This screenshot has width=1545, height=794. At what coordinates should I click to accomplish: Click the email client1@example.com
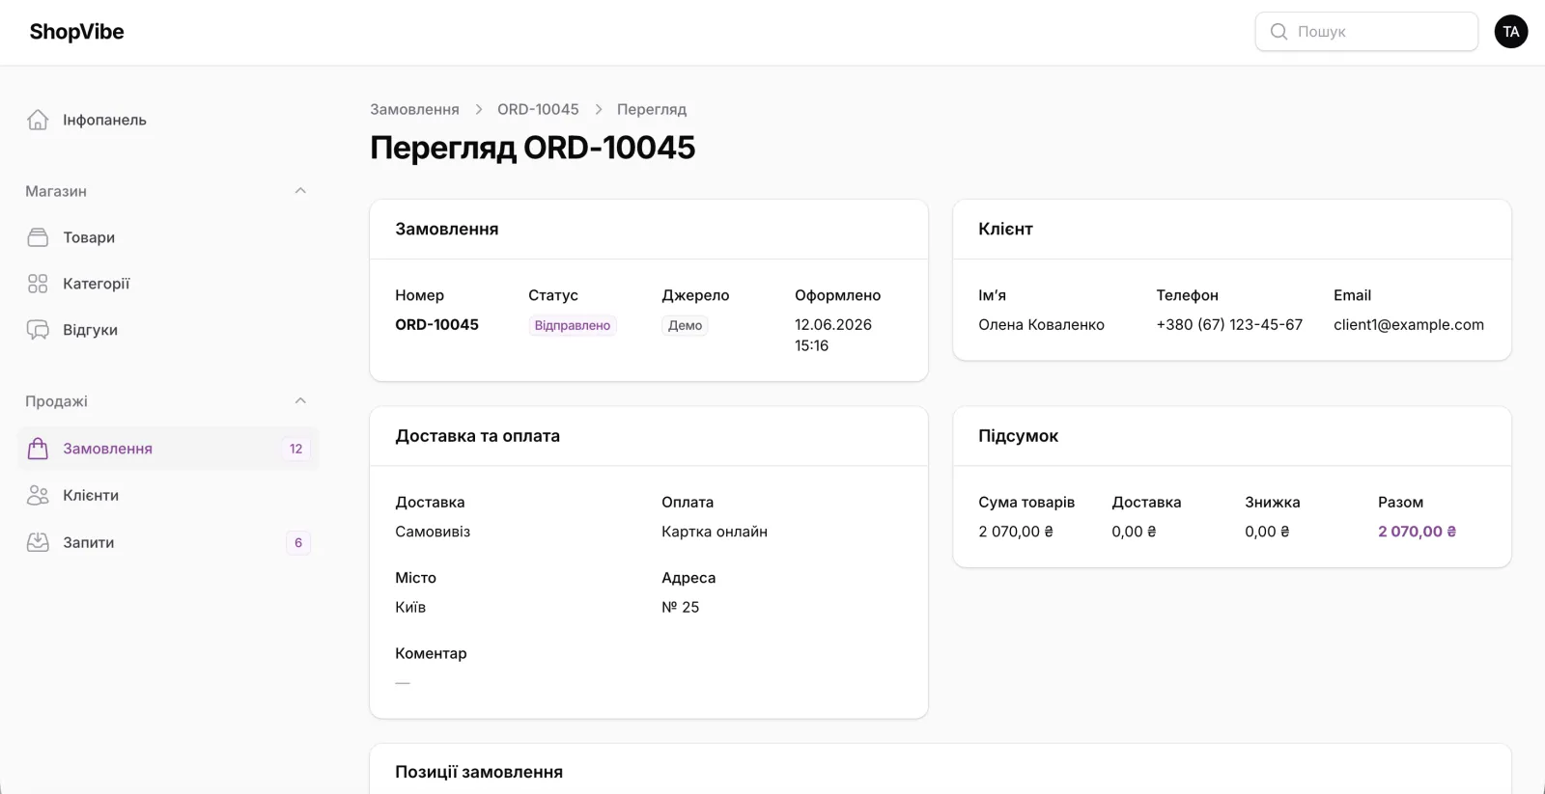click(x=1409, y=324)
